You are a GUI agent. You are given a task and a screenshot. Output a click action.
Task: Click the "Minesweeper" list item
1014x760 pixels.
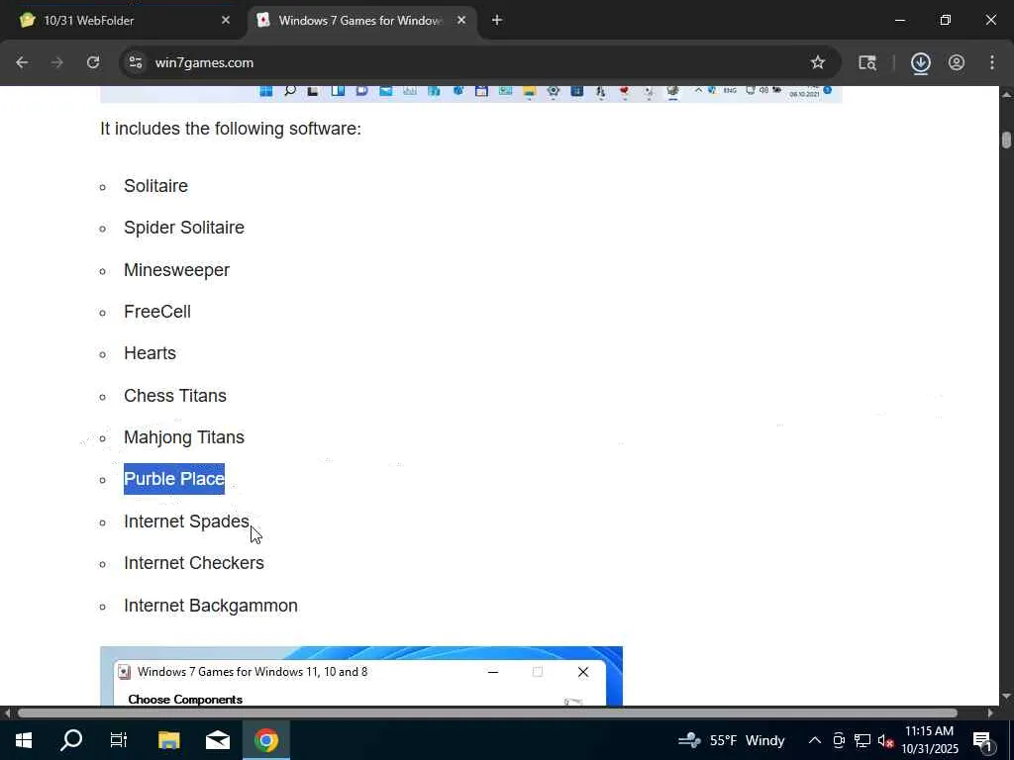[176, 270]
